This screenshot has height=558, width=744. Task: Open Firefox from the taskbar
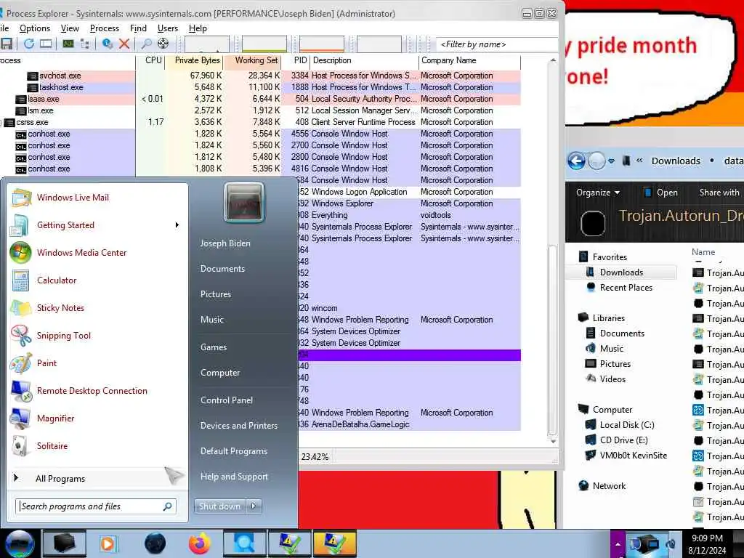point(199,543)
